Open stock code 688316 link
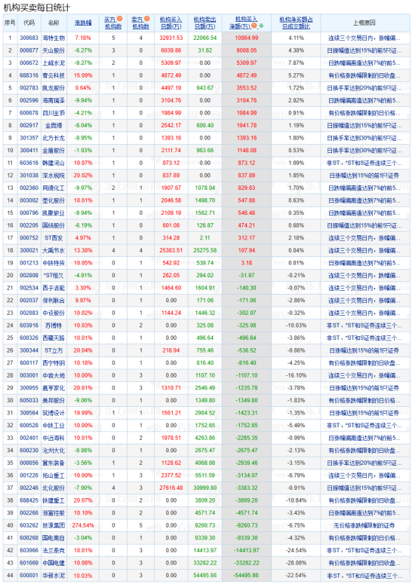The width and height of the screenshot is (415, 587). click(x=29, y=75)
